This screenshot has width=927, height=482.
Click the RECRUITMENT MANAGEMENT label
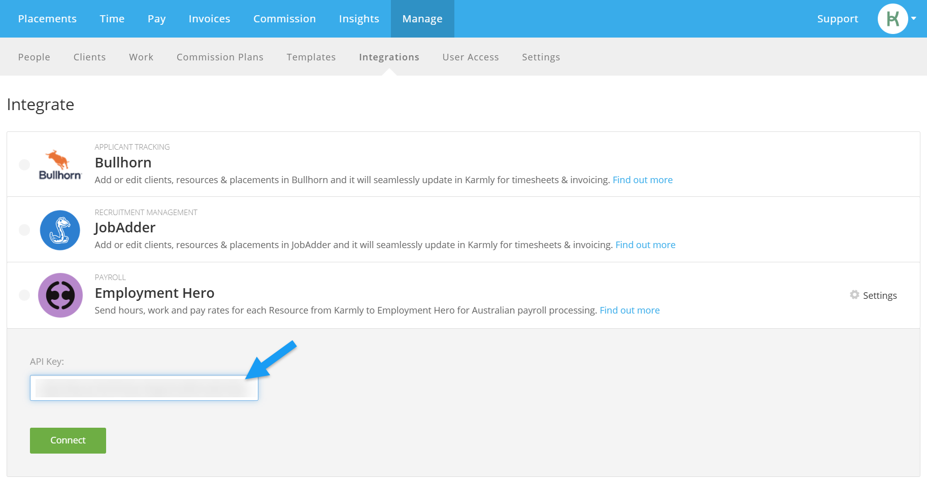(x=146, y=212)
